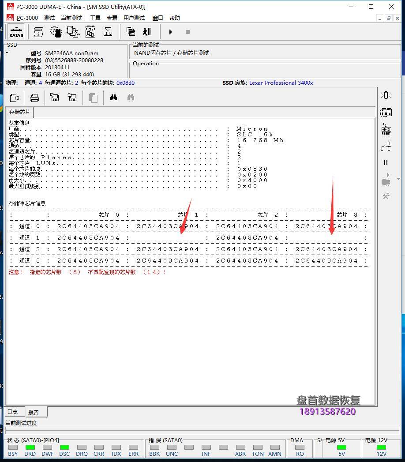Click the Micron manufacturer value
Viewport: 405px width, 462px height.
pyautogui.click(x=252, y=129)
